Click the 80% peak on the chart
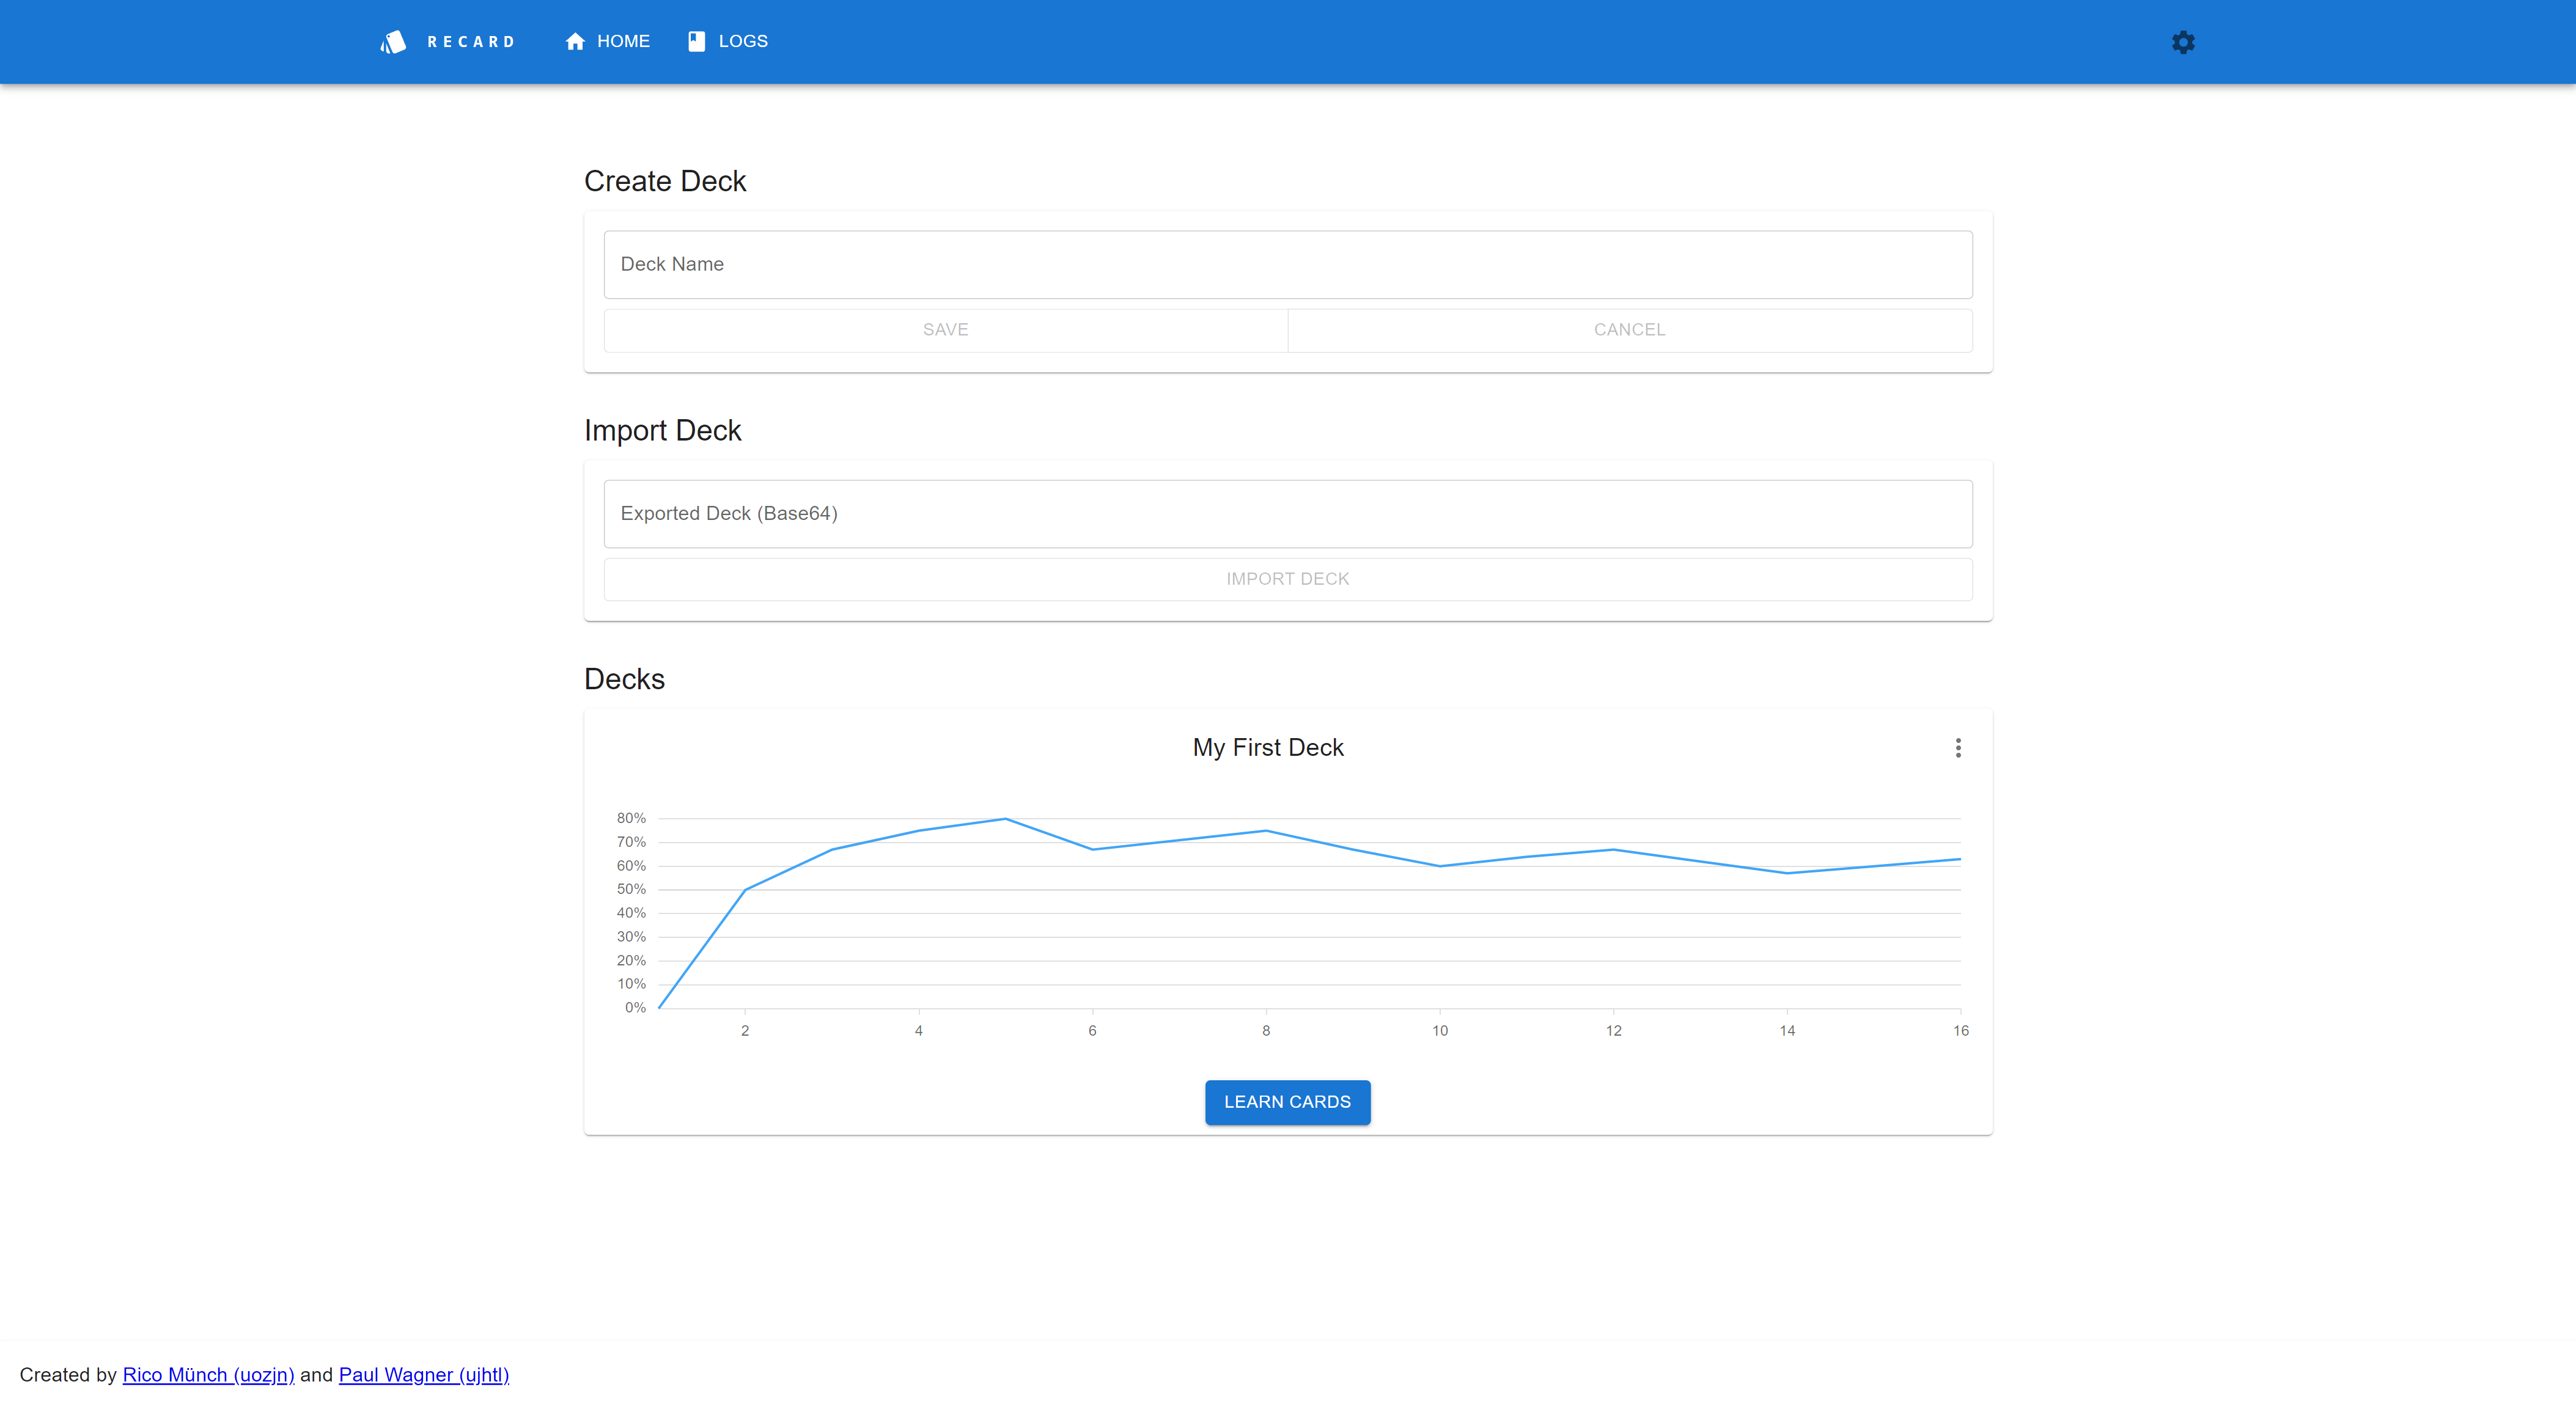2576x1409 pixels. point(1005,818)
